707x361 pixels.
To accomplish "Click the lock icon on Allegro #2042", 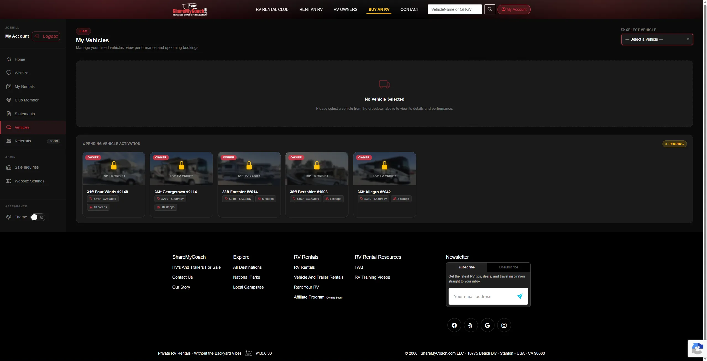I will [x=384, y=165].
